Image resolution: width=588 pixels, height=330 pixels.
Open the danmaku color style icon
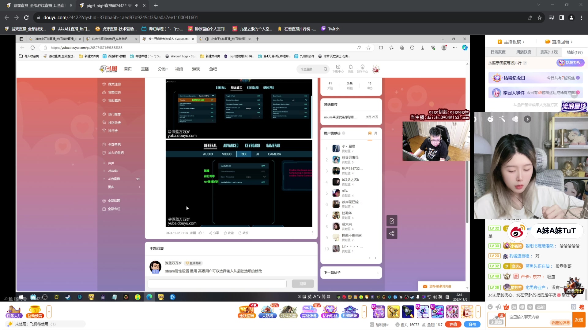[x=506, y=307]
